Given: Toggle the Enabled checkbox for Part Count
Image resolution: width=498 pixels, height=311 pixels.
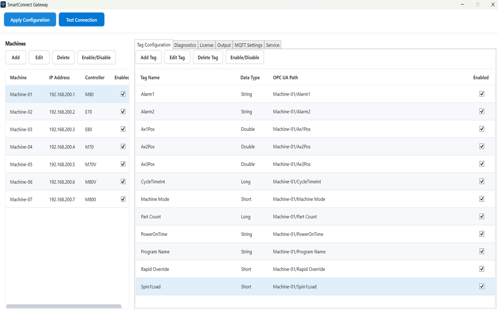Looking at the screenshot, I should coord(482,217).
